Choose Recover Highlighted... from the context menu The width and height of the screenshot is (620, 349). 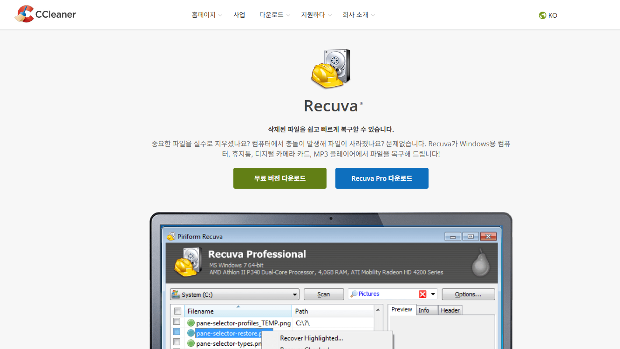pyautogui.click(x=311, y=338)
